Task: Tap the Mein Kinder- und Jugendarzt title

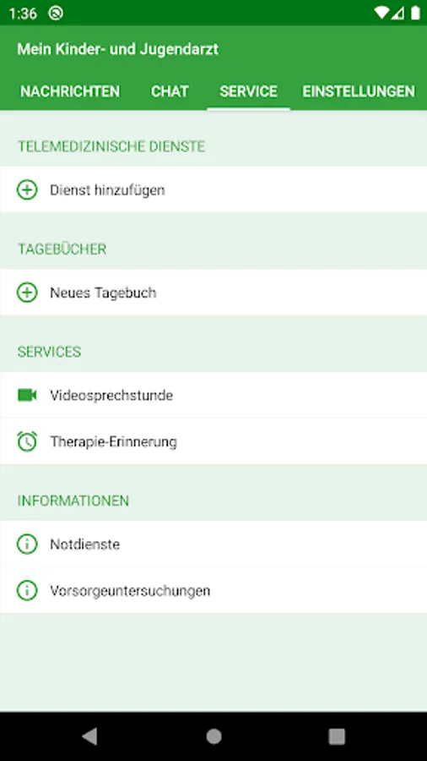Action: (117, 49)
